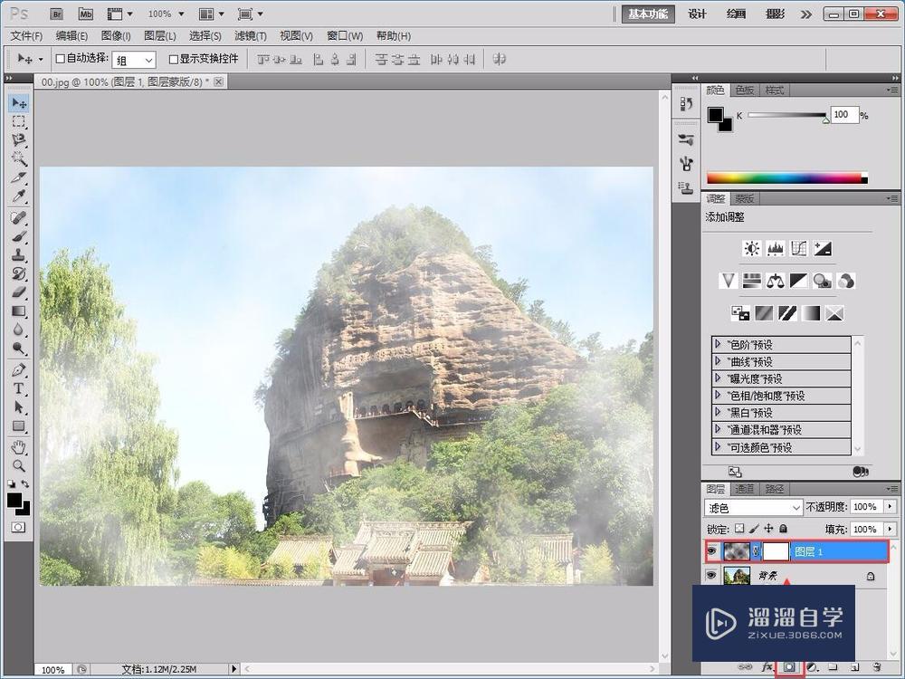Open the 填充 slider arrow
The image size is (905, 679).
890,529
